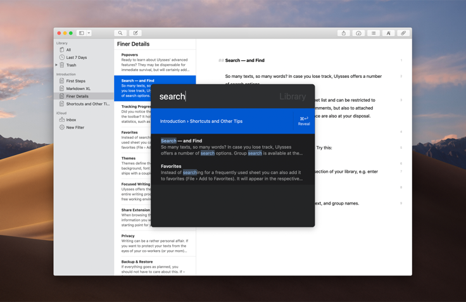This screenshot has height=302, width=466.
Task: Select Introduction › Shortcuts and Other Tips result
Action: coord(222,121)
